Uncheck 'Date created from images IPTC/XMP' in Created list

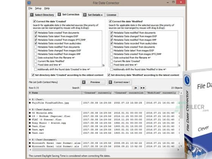click(x=36, y=40)
